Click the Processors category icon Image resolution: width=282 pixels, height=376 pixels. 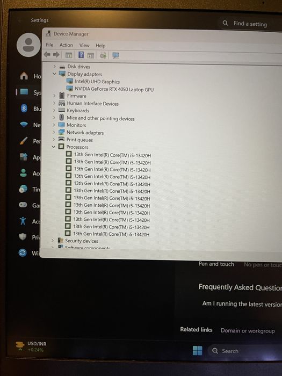click(x=61, y=146)
